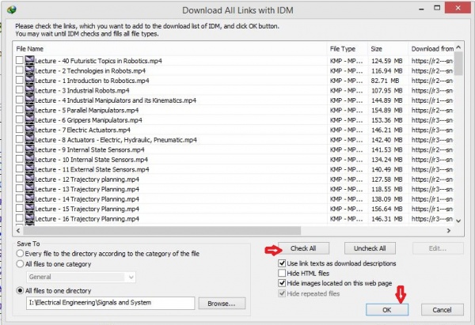
Task: Select Every file to directory by category radio
Action: point(20,253)
